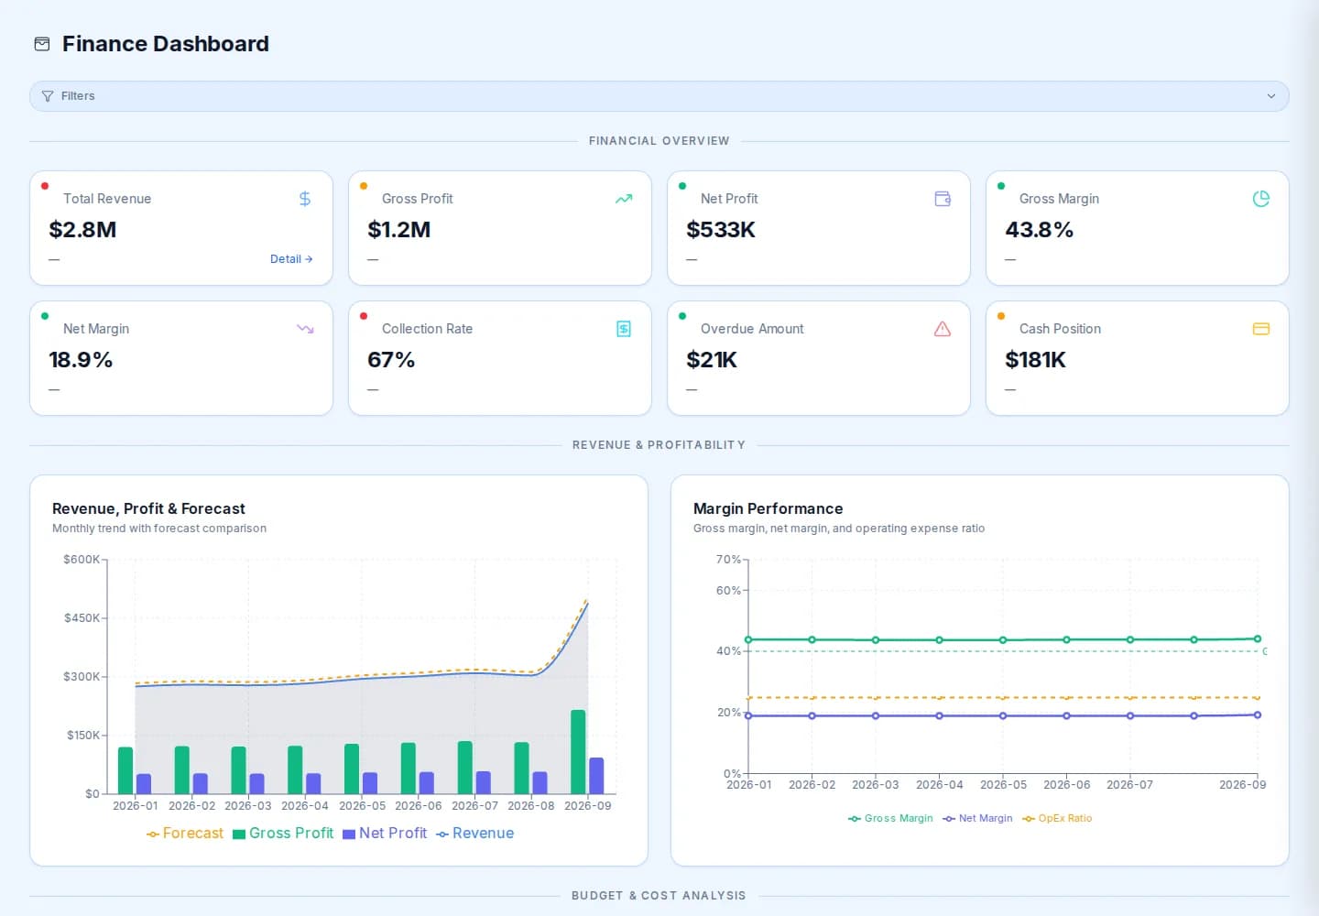Click the receipt icon on Collection Rate card

624,329
